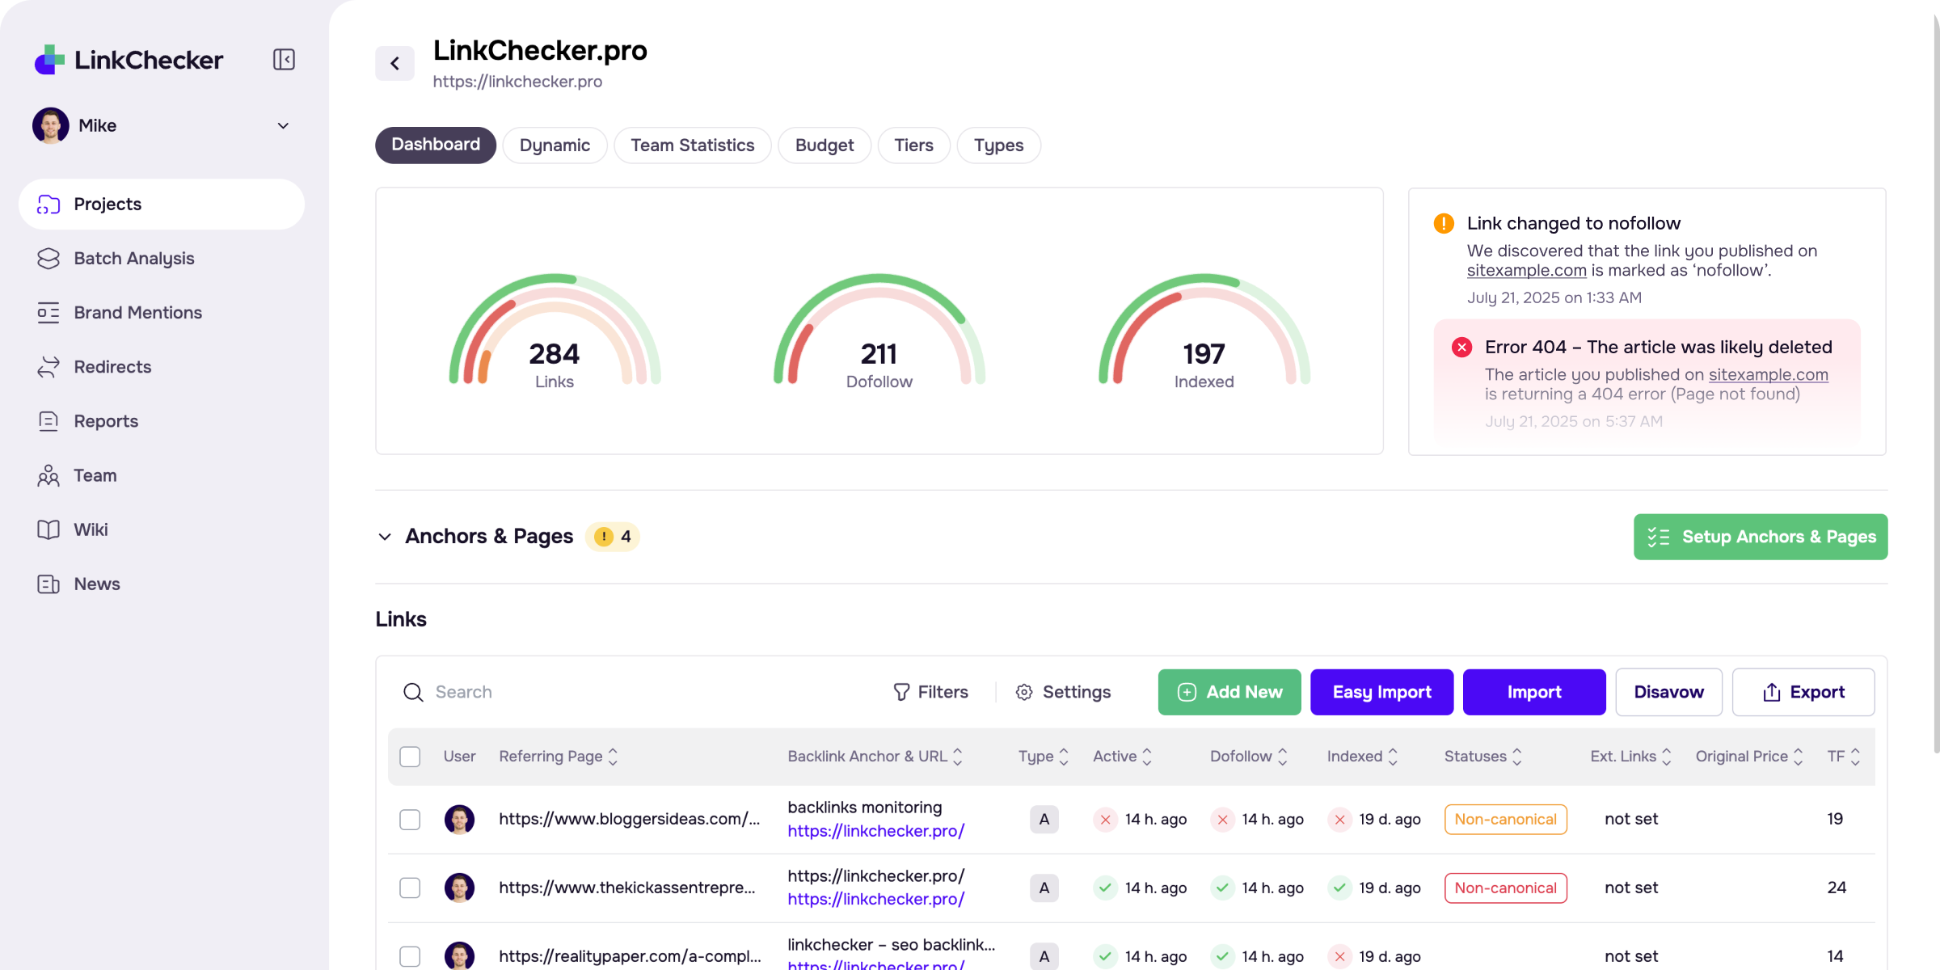Click the LinkChecker logo icon
The height and width of the screenshot is (970, 1940).
tap(49, 60)
